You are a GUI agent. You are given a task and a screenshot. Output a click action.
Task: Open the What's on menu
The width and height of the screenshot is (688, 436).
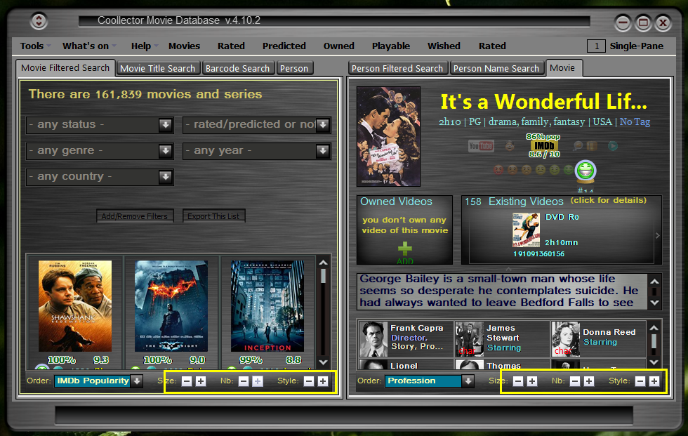pyautogui.click(x=89, y=46)
